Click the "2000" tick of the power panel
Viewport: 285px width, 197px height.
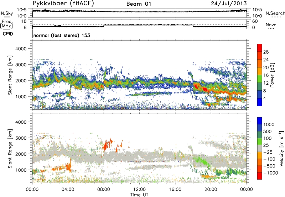point(21,80)
